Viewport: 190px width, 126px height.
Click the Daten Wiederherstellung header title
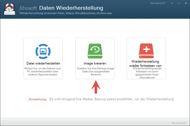tap(71, 8)
